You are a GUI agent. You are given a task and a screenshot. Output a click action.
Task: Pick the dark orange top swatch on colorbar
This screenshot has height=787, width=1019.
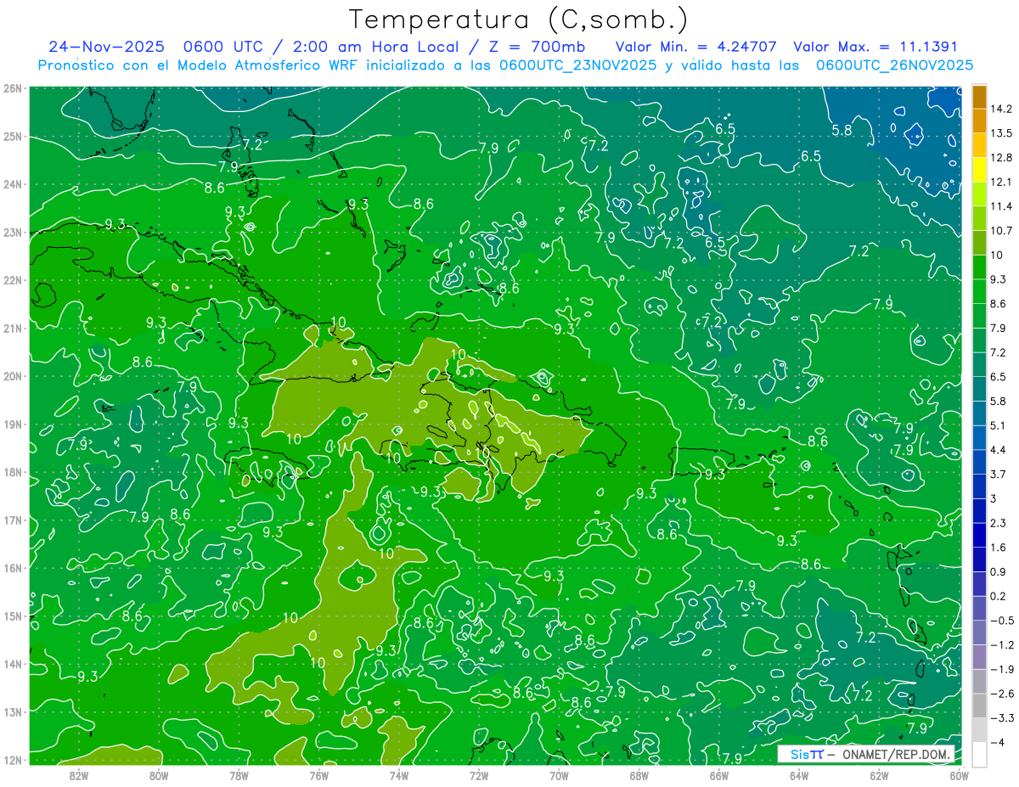[x=978, y=97]
